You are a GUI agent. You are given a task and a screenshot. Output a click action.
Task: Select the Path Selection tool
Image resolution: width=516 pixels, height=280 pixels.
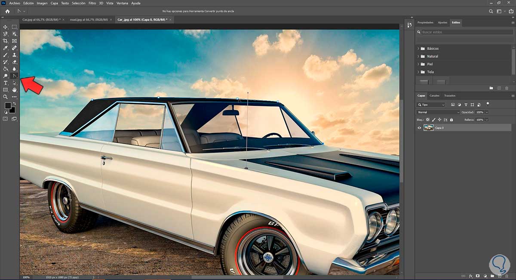pos(14,83)
